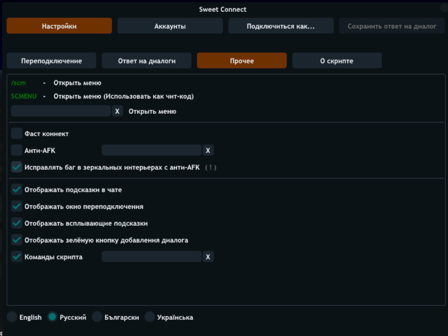The height and width of the screenshot is (336, 448).
Task: Switch to Переподключение sub-tab
Action: 51,61
